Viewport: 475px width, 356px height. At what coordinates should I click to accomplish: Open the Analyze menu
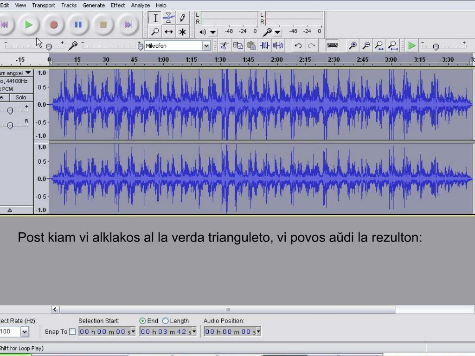pyautogui.click(x=141, y=5)
